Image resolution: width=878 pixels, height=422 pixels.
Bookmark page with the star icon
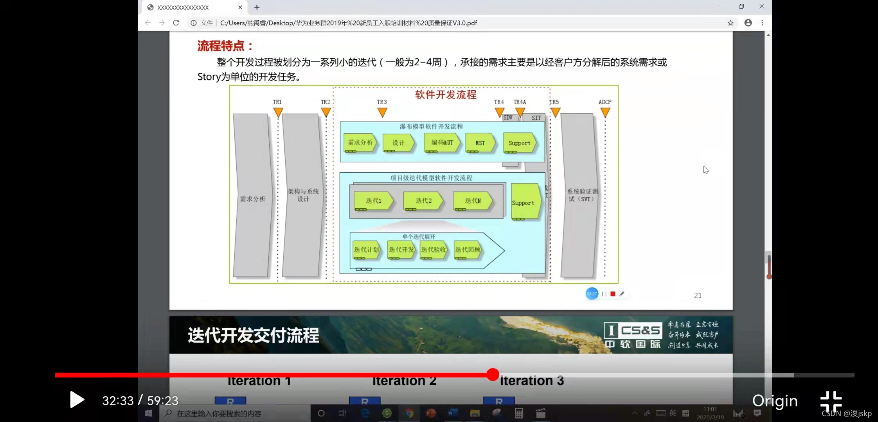point(730,23)
